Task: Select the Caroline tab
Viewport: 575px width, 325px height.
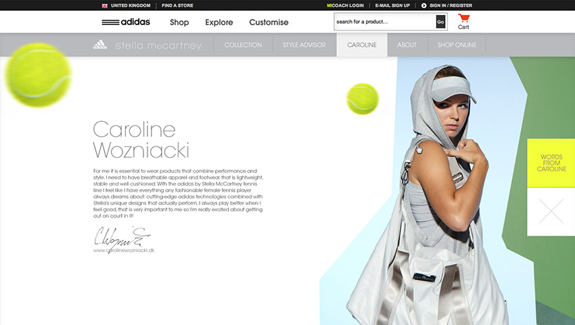Action: coord(362,45)
